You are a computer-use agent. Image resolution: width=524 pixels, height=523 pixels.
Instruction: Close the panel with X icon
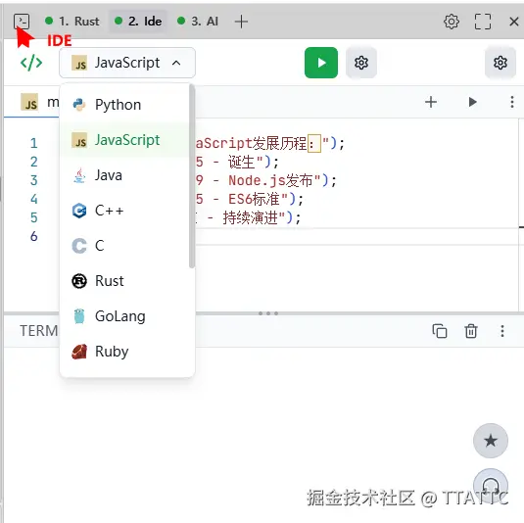(x=513, y=22)
